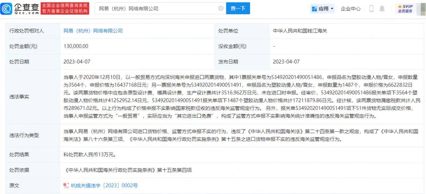This screenshot has height=194, width=426.
Task: Select 中华人民共和国钱江海关 text
Action: pos(300,31)
